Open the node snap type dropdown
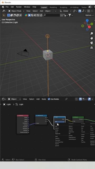The image size is (95, 169). (x=84, y=99)
